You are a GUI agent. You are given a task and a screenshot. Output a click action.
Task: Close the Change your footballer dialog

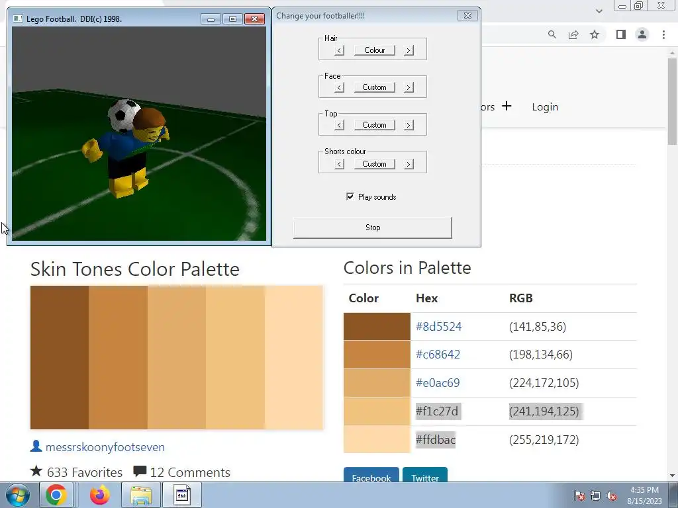click(x=467, y=16)
